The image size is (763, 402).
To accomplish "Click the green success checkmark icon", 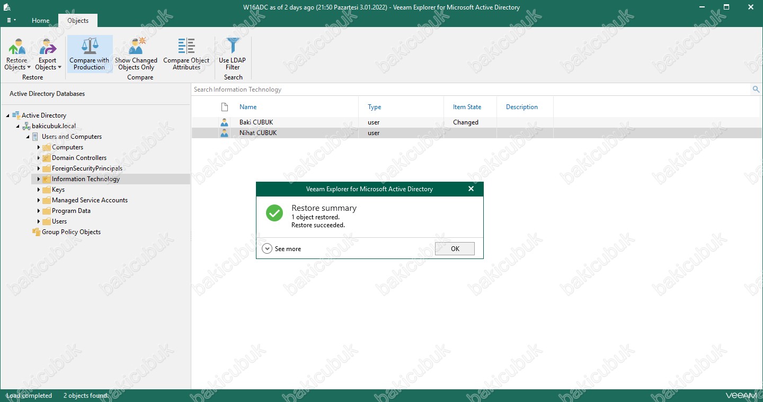I will point(274,213).
